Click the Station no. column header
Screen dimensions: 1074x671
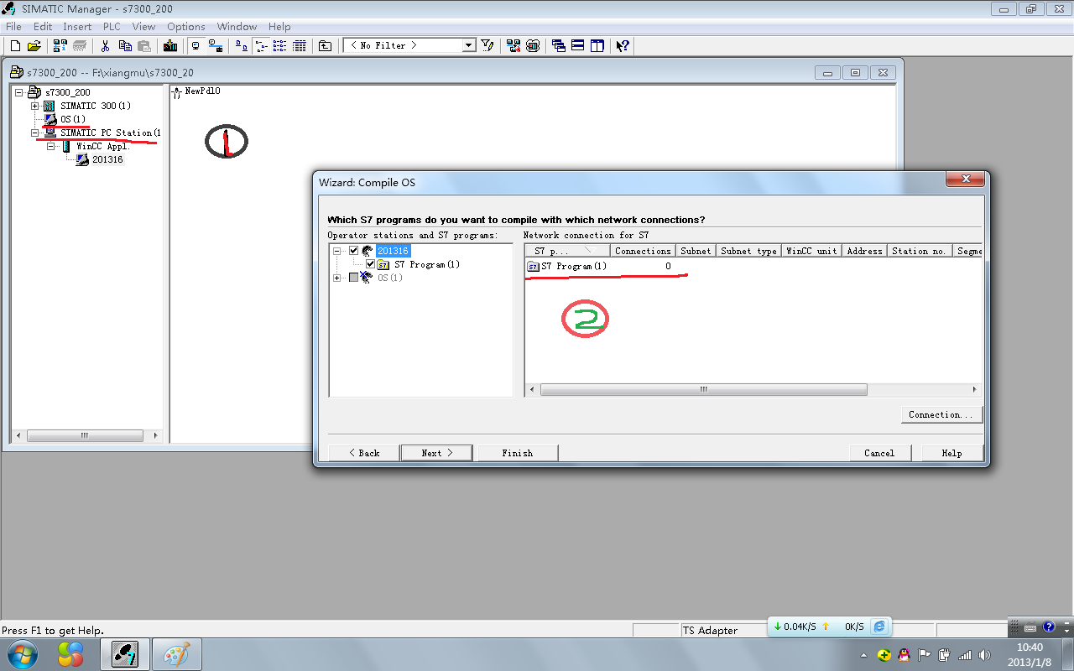point(919,251)
